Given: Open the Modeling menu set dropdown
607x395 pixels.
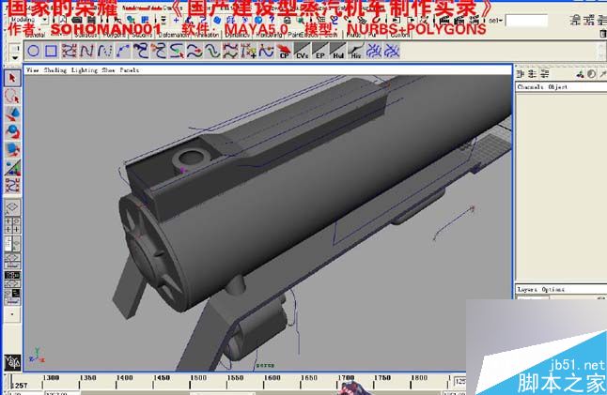Looking at the screenshot, I should [27, 20].
